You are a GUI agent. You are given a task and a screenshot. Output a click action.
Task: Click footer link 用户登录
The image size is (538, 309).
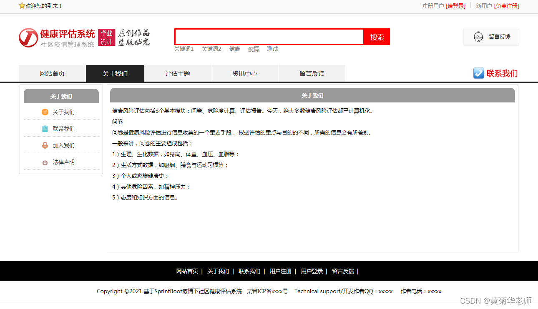(x=312, y=271)
